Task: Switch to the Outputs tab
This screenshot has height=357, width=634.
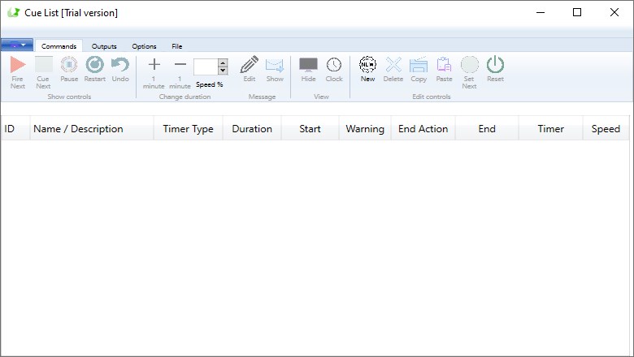Action: coord(104,46)
